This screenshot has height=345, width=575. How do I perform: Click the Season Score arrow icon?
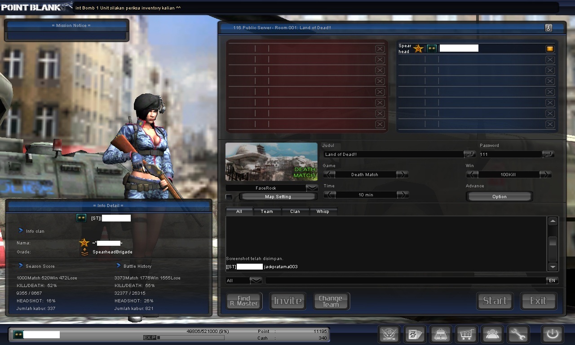click(21, 265)
